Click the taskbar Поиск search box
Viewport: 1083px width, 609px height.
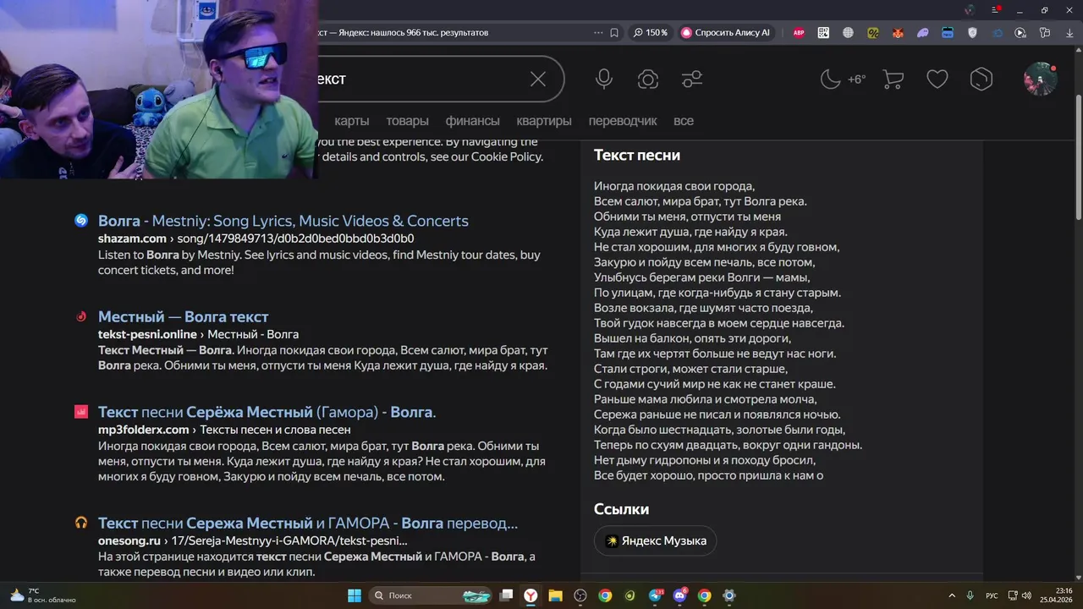coord(431,595)
